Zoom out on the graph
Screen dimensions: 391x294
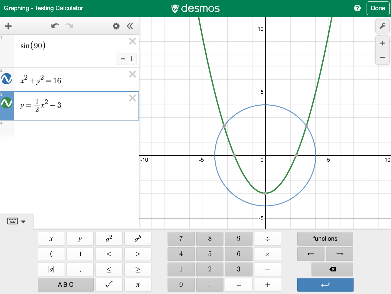(x=382, y=58)
